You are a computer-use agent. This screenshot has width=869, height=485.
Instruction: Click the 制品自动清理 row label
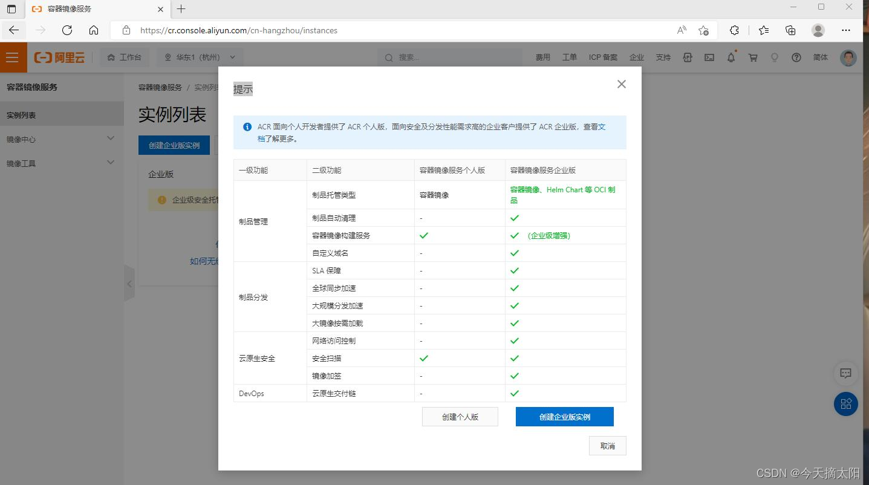334,218
